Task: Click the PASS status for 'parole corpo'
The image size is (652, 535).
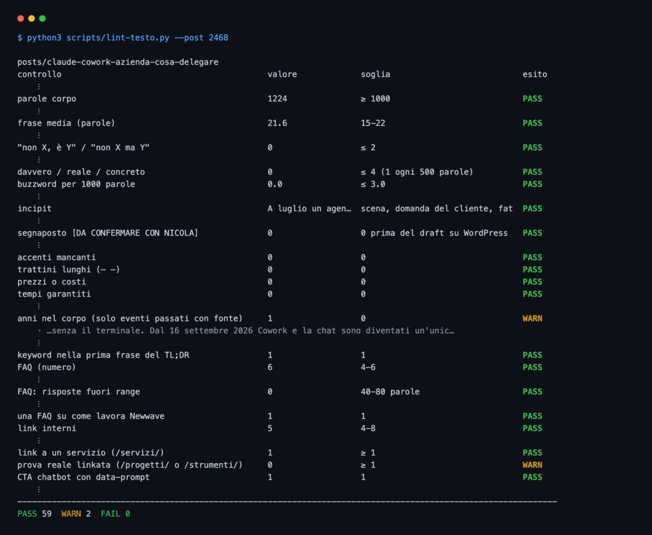Action: [532, 99]
